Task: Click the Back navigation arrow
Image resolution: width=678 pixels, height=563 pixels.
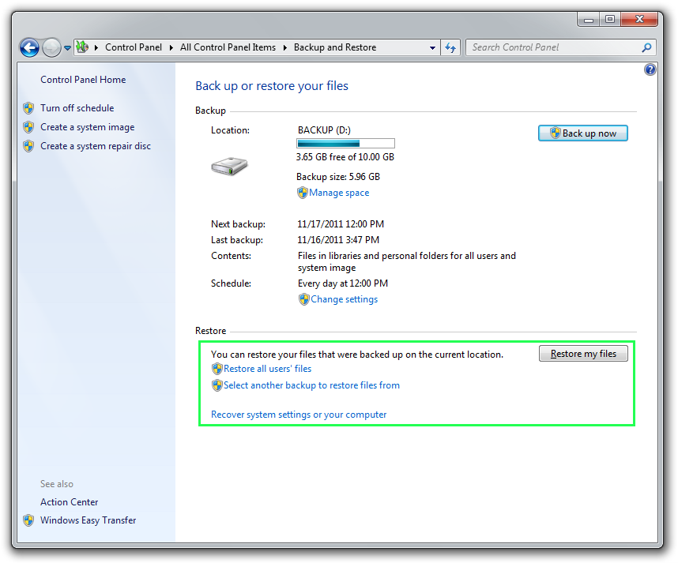Action: click(29, 47)
